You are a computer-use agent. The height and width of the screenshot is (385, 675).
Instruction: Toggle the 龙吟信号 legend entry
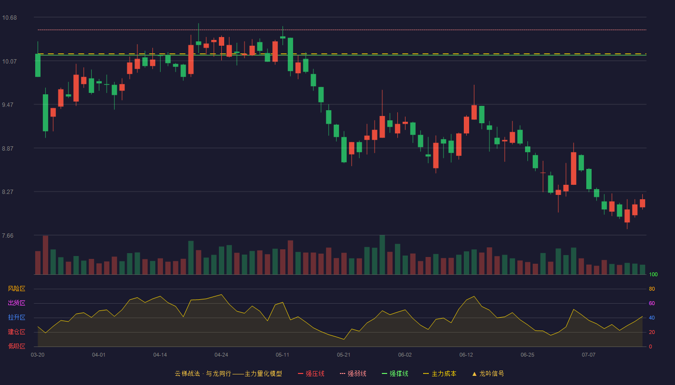[488, 373]
